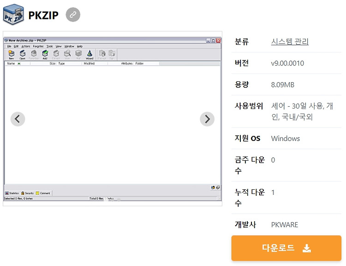Click the 'Selected 0 files, 0 bytes' status text

coord(18,199)
